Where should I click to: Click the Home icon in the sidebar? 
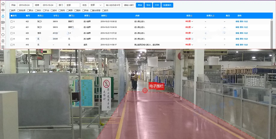tap(3, 4)
